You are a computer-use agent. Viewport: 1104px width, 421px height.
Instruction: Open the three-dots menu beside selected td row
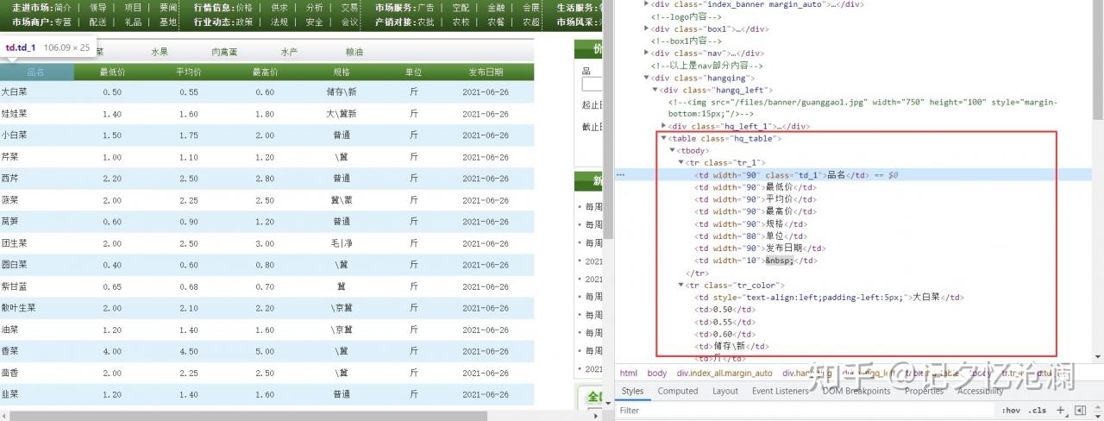(x=620, y=174)
